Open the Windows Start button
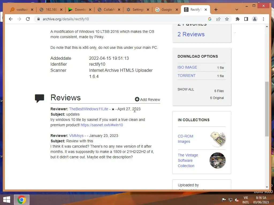The height and width of the screenshot is (205, 274). pos(6,200)
